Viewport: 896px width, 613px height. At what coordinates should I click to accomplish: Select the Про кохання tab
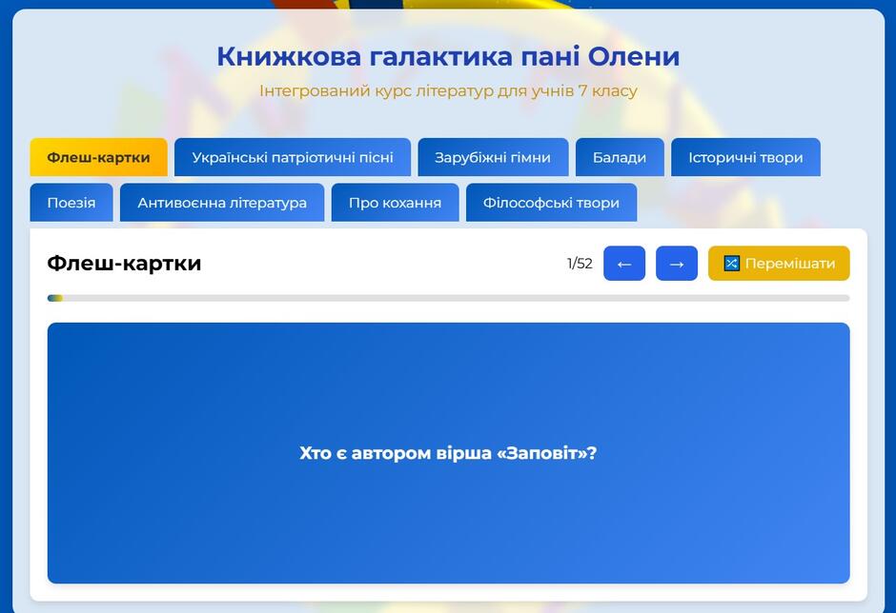(395, 202)
